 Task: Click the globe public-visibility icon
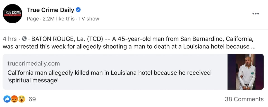(x=25, y=39)
